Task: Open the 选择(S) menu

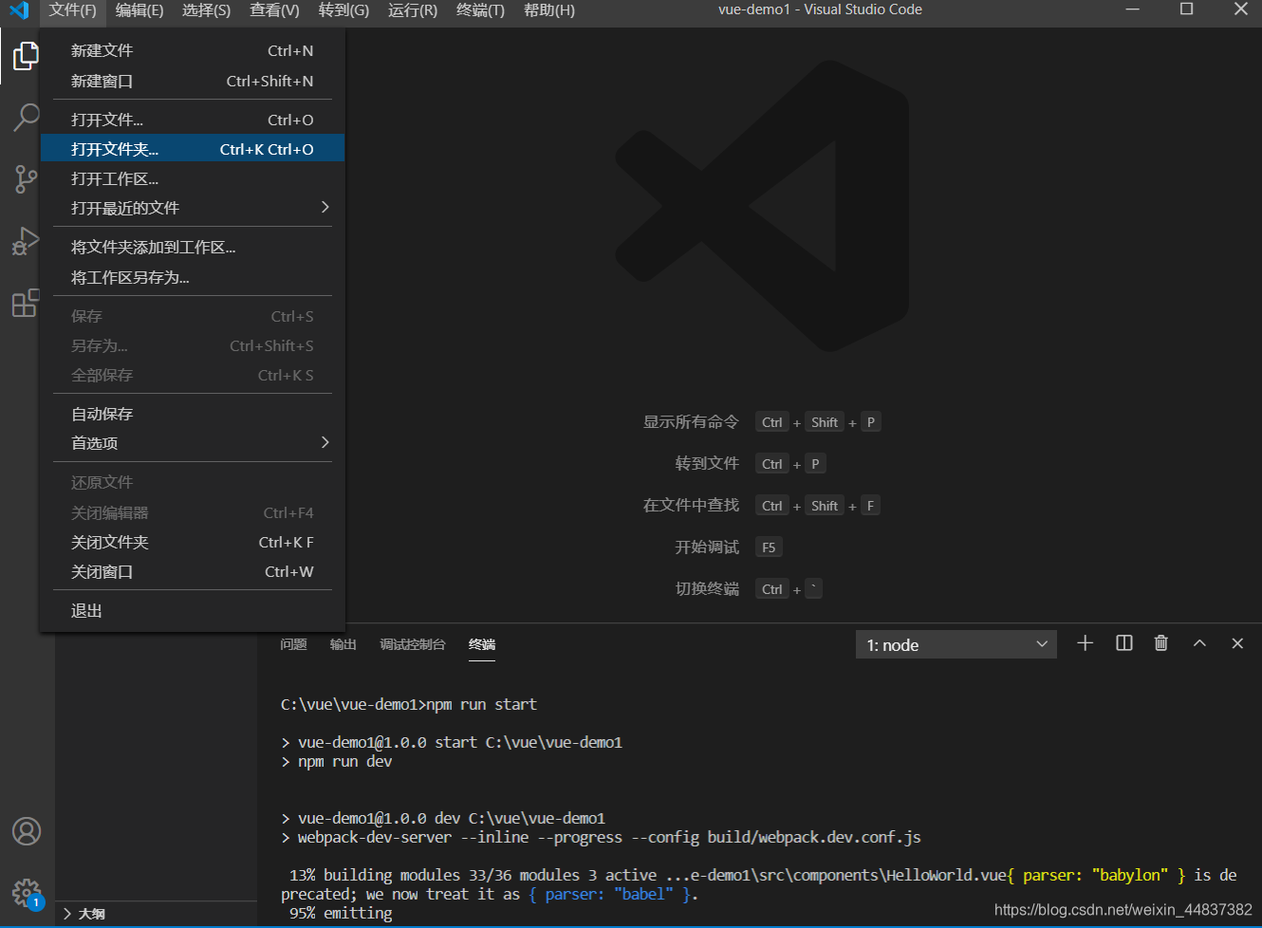Action: 206,10
